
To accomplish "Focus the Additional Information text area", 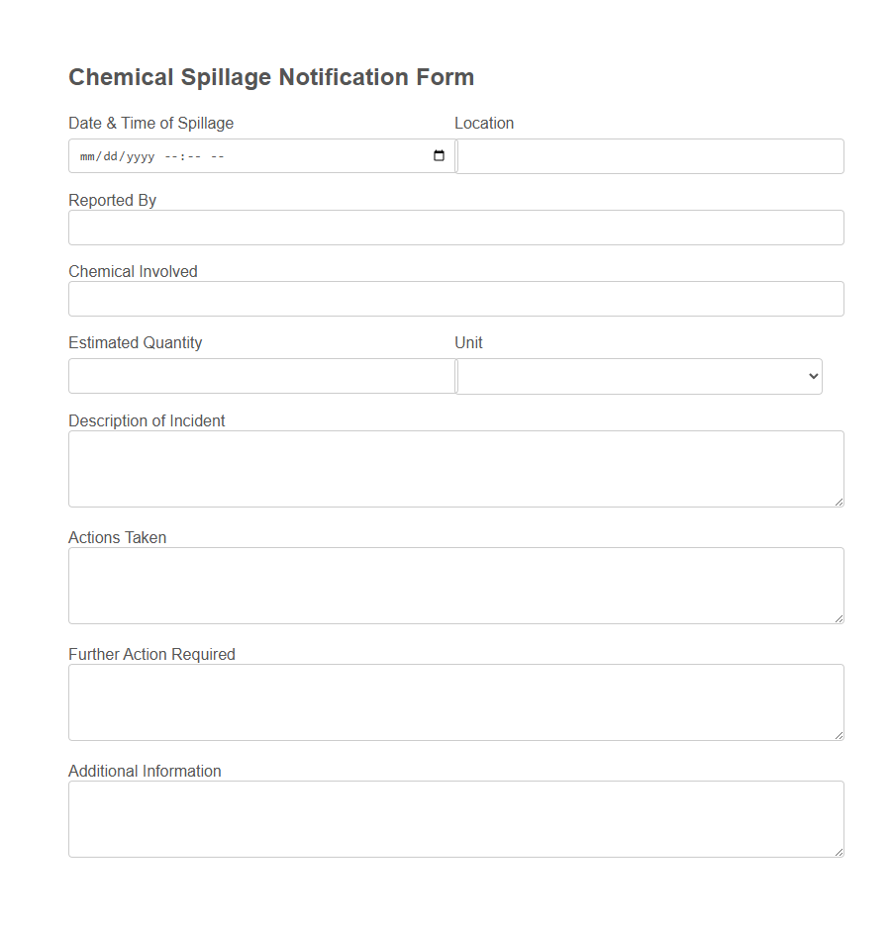I will (455, 818).
